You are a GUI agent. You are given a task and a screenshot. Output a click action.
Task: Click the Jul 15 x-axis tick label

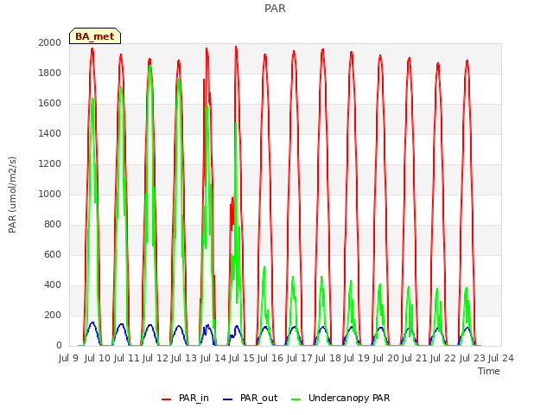[242, 358]
